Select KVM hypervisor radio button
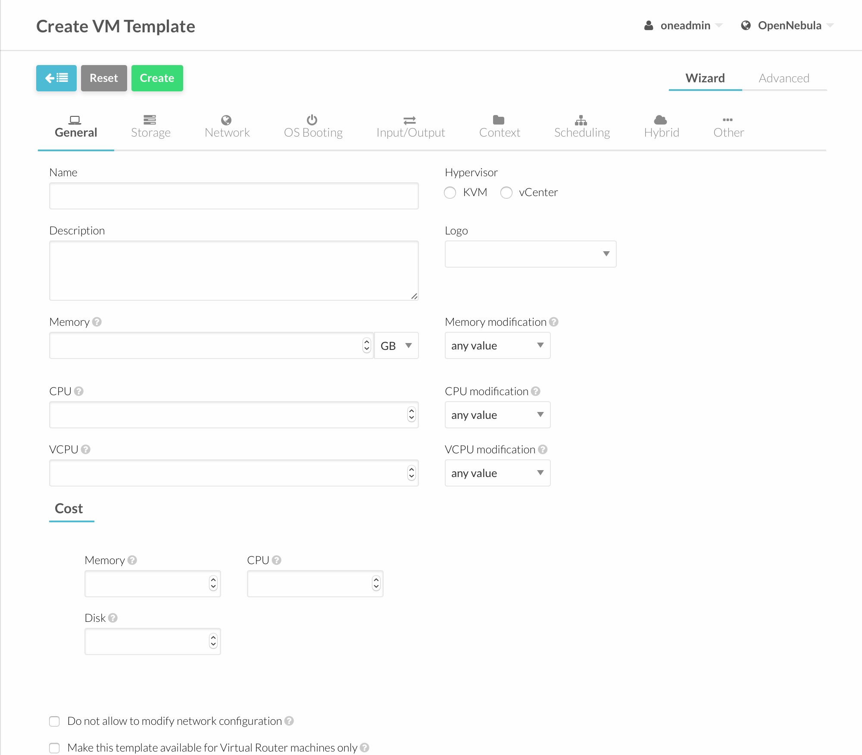862x755 pixels. coord(450,192)
